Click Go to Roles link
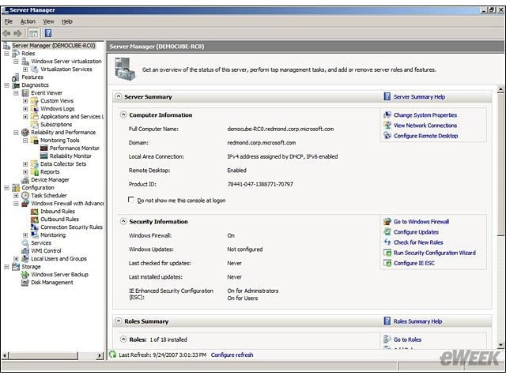Viewport: 506px width, 379px height. click(x=407, y=340)
